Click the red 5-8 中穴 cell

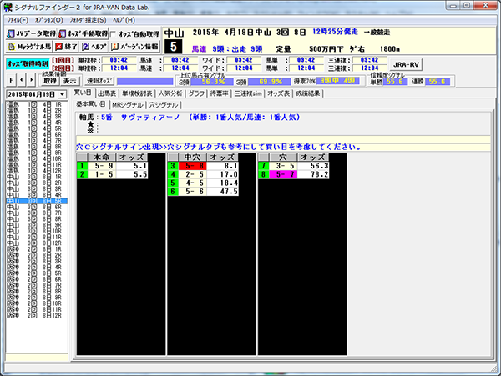click(x=192, y=166)
